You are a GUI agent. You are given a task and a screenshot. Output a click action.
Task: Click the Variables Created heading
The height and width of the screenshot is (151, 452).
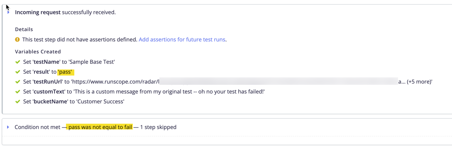[38, 52]
